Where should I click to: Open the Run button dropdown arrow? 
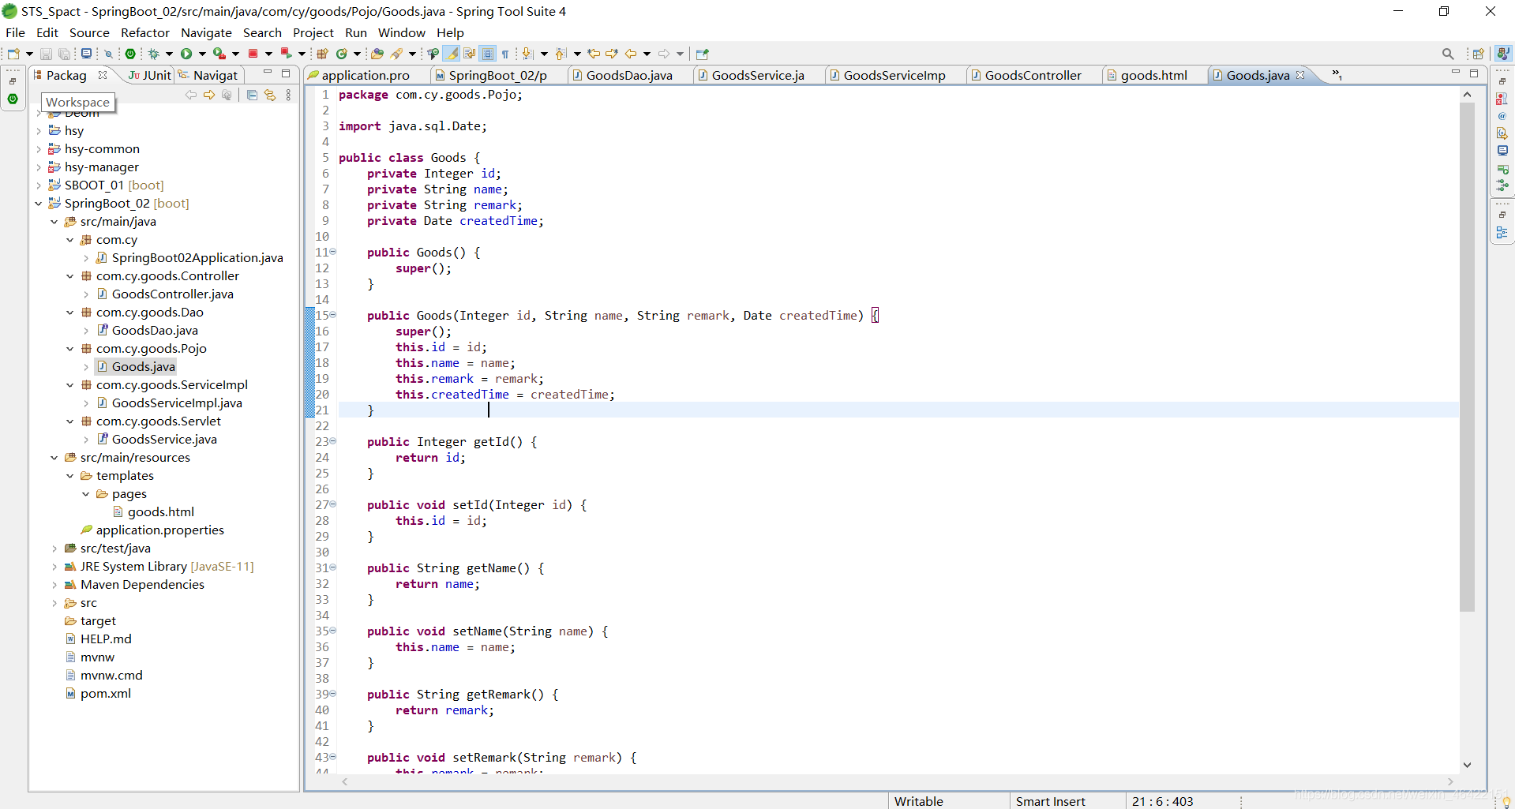pos(202,54)
